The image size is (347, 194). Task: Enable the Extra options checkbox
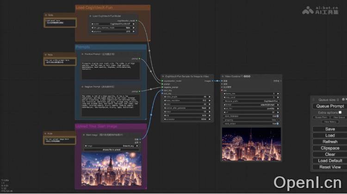(340, 112)
